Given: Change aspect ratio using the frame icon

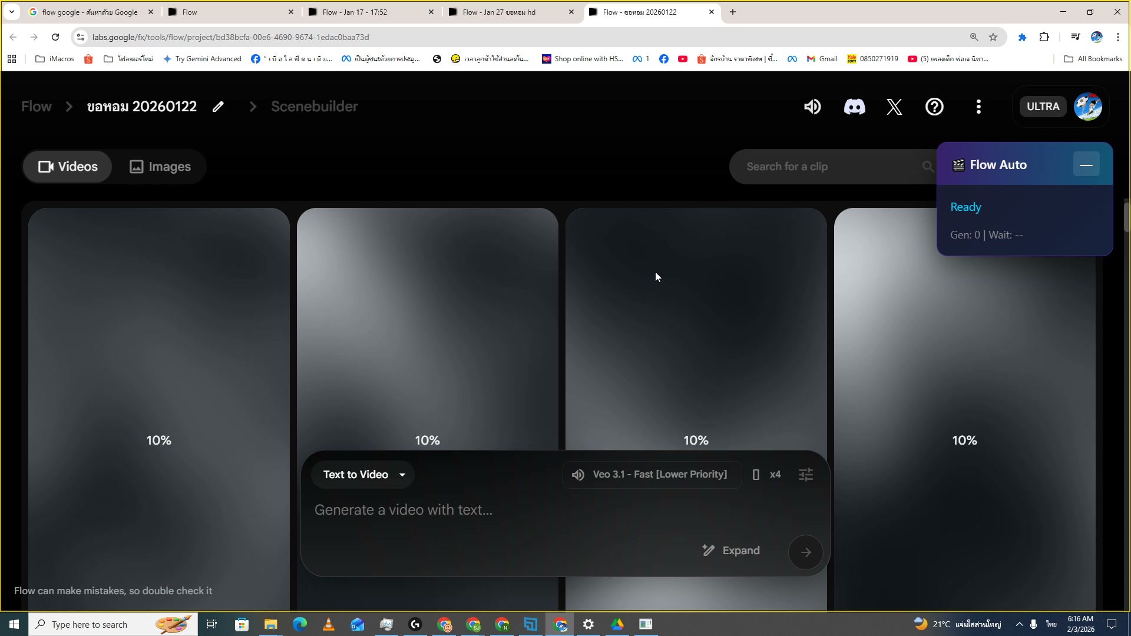Looking at the screenshot, I should pyautogui.click(x=756, y=474).
